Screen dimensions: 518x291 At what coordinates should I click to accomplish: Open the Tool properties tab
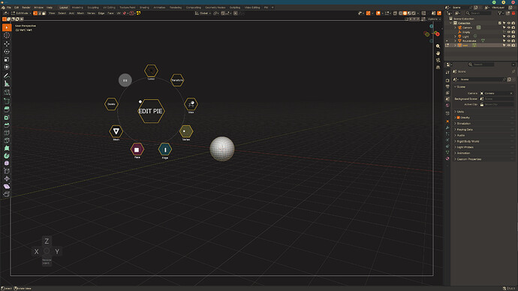(447, 72)
